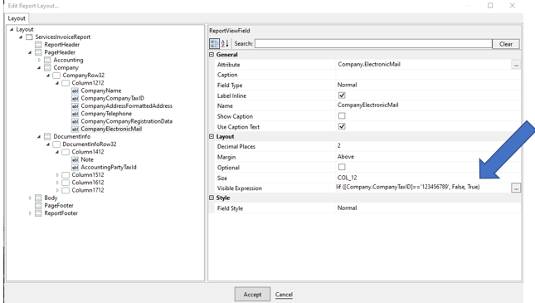Focus the property Search field

(373, 44)
